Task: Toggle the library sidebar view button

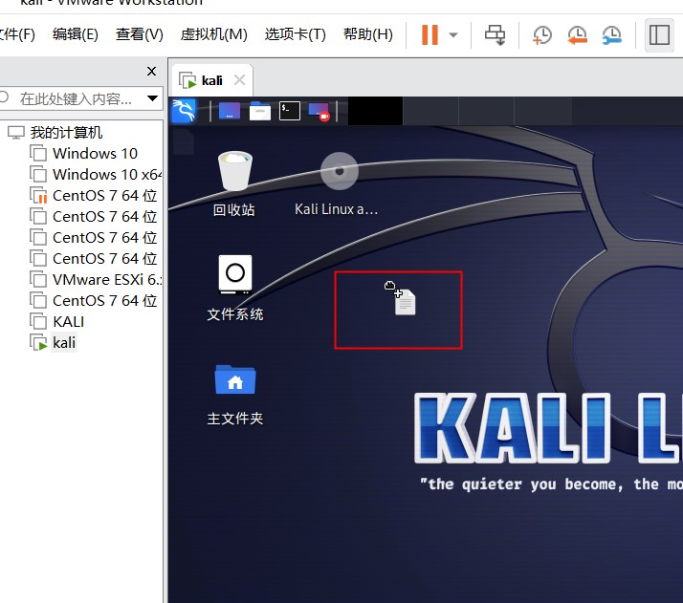Action: tap(659, 34)
